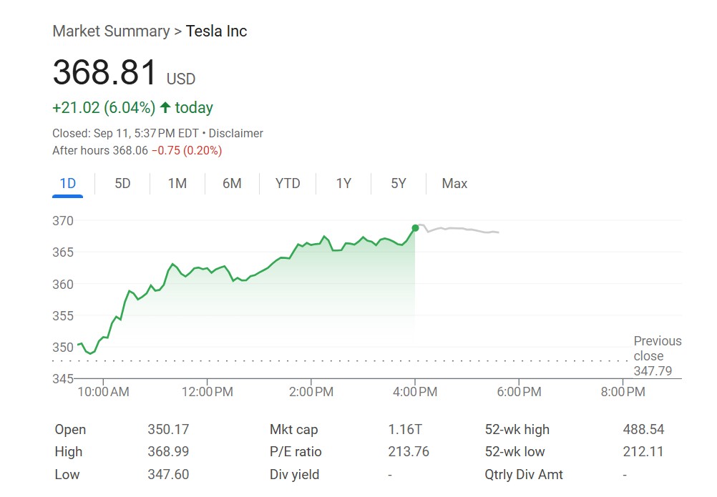The height and width of the screenshot is (497, 717).
Task: Switch chart to 1Y range
Action: pos(343,184)
